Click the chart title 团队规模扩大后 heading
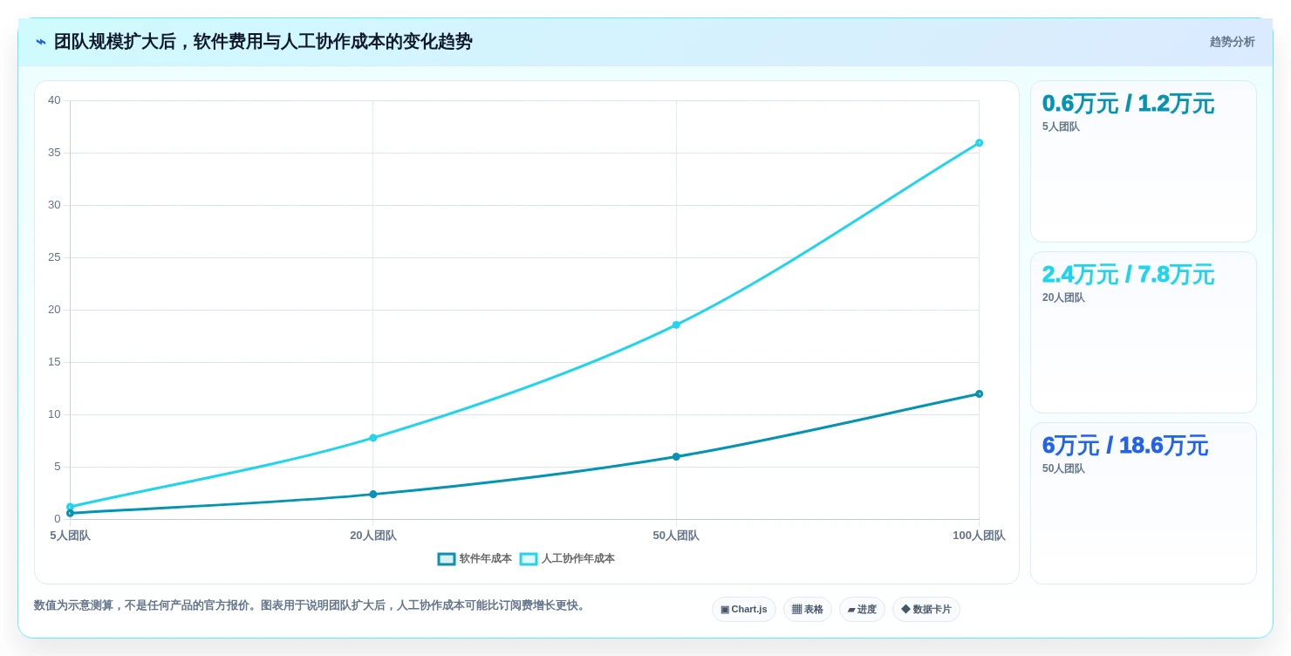Viewport: 1291px width, 656px height. click(263, 42)
